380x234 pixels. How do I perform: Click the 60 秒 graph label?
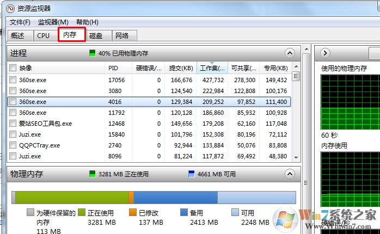(329, 135)
